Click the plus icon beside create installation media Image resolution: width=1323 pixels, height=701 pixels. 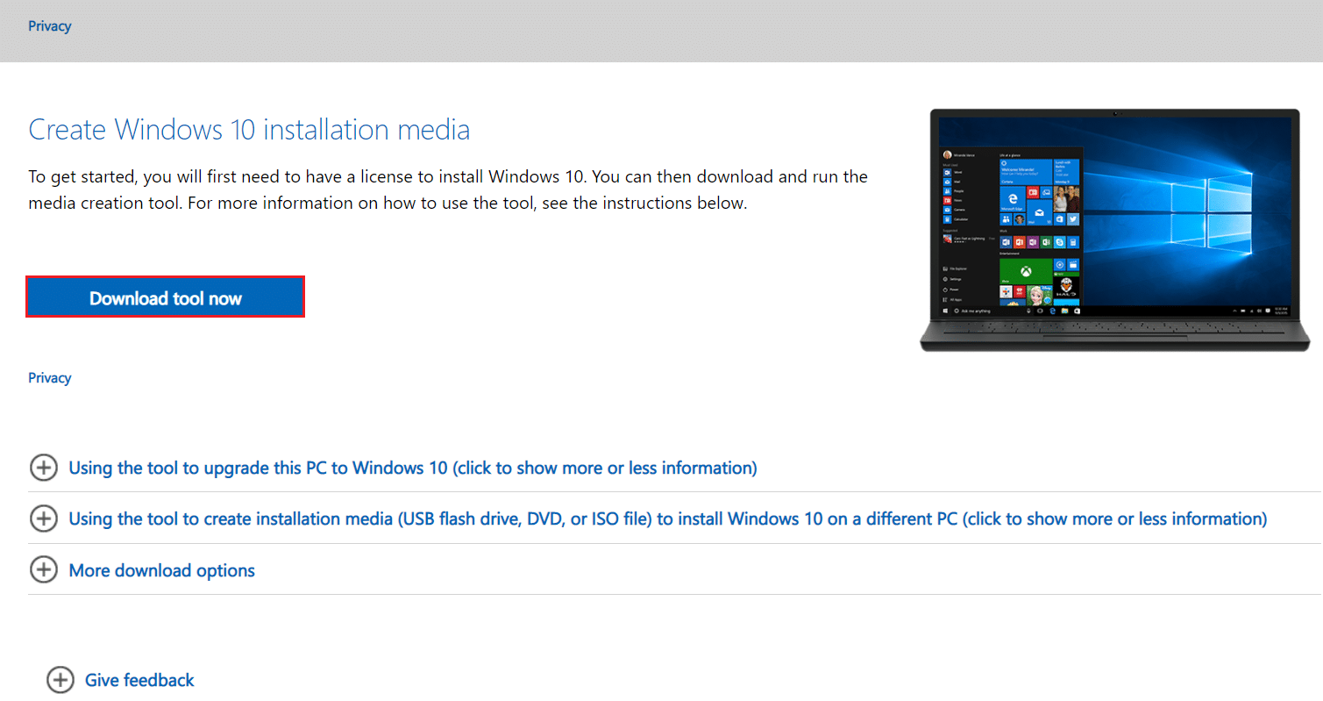(x=44, y=519)
